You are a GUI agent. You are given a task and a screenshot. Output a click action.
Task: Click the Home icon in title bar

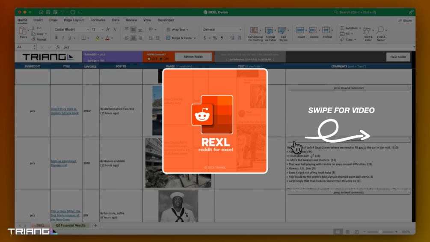click(41, 12)
